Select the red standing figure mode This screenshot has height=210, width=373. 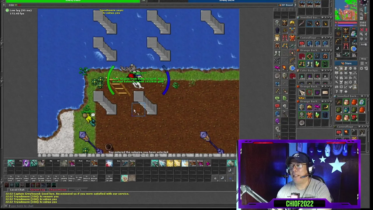point(366,29)
